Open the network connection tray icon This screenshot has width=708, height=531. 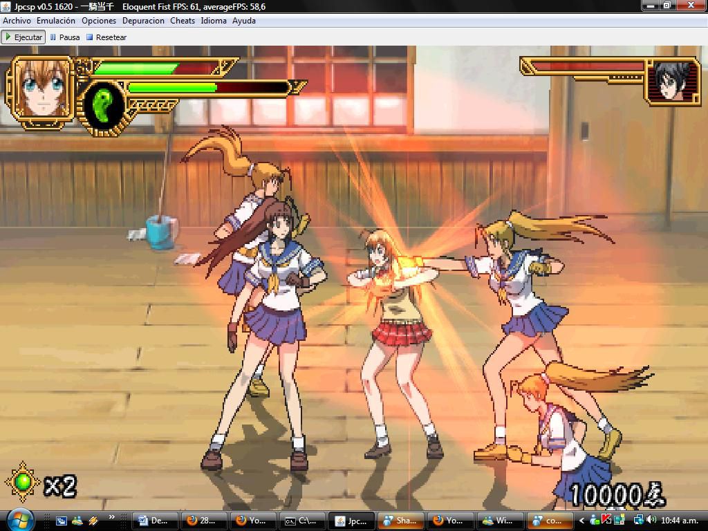(x=638, y=521)
